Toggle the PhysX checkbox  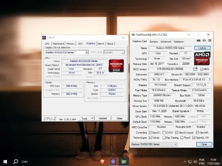(x=182, y=138)
